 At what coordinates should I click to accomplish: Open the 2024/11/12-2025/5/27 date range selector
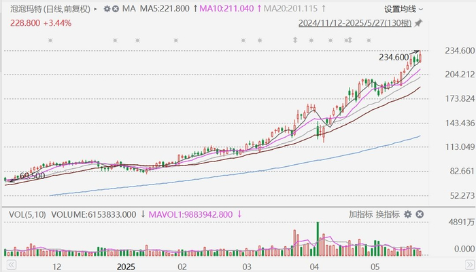click(355, 23)
